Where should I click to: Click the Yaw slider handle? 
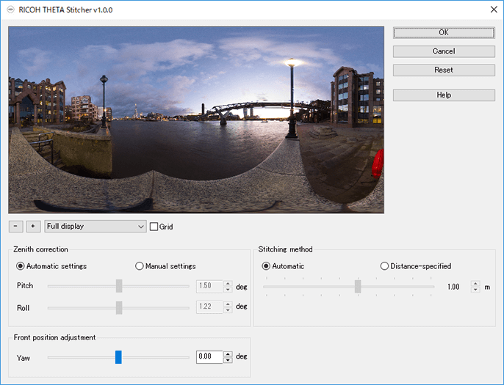118,357
